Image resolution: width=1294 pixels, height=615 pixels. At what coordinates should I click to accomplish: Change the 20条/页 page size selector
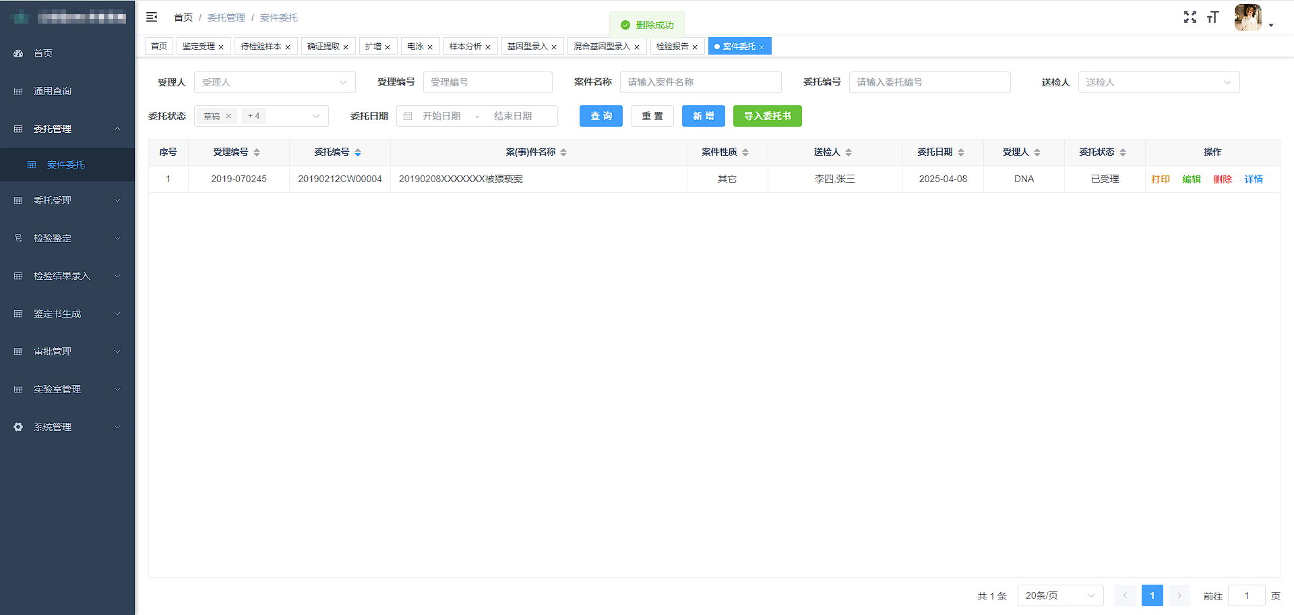click(x=1059, y=595)
